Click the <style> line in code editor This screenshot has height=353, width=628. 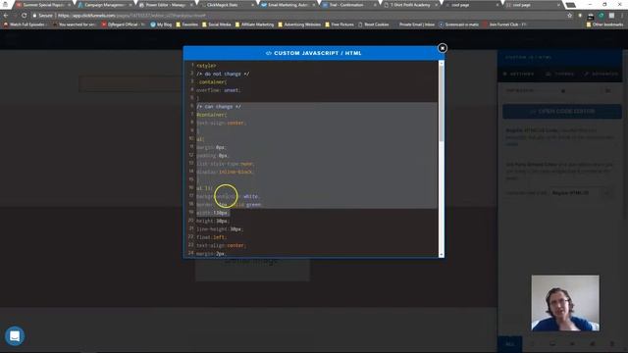[206, 66]
